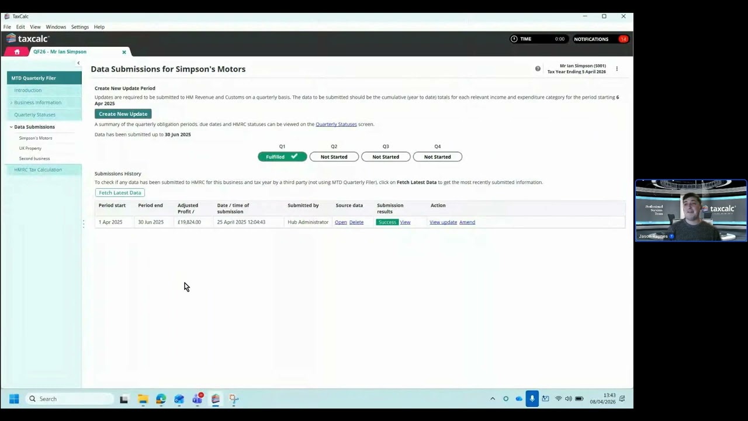The width and height of the screenshot is (748, 421).
Task: Open the volume speaker tray icon
Action: tap(569, 399)
